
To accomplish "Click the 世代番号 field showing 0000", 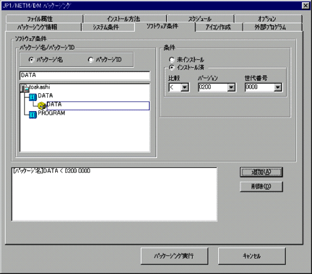I will click(x=260, y=87).
